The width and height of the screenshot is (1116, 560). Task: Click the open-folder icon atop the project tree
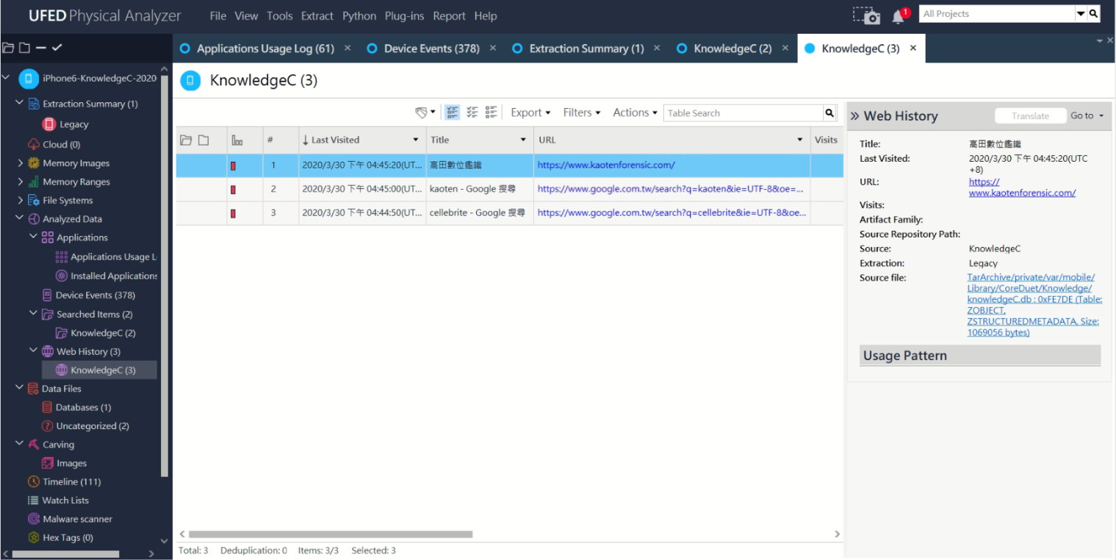tap(9, 48)
